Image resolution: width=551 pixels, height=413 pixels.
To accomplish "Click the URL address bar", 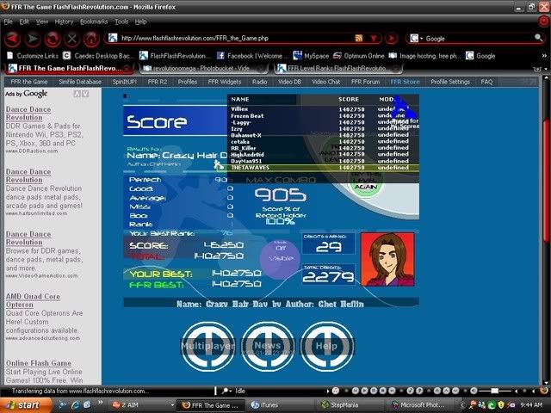I will (232, 39).
